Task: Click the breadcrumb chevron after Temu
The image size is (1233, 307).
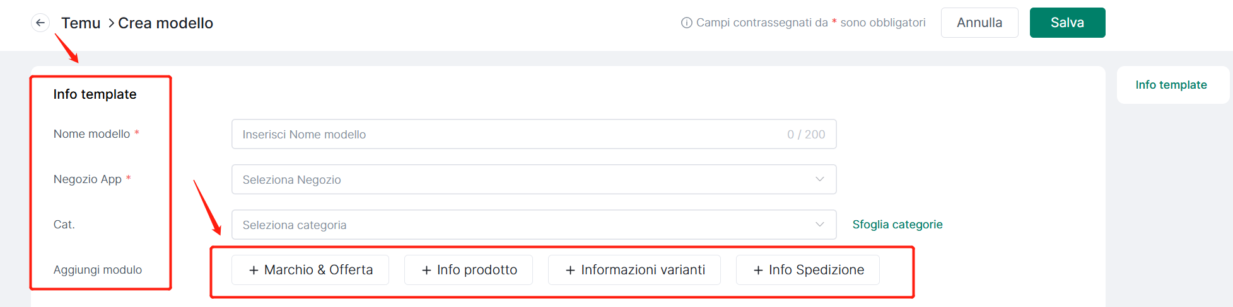Action: pyautogui.click(x=111, y=23)
